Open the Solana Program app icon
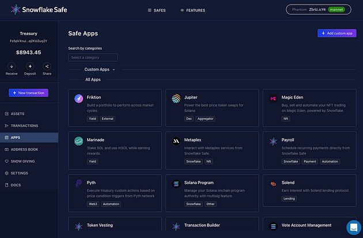 coord(176,184)
